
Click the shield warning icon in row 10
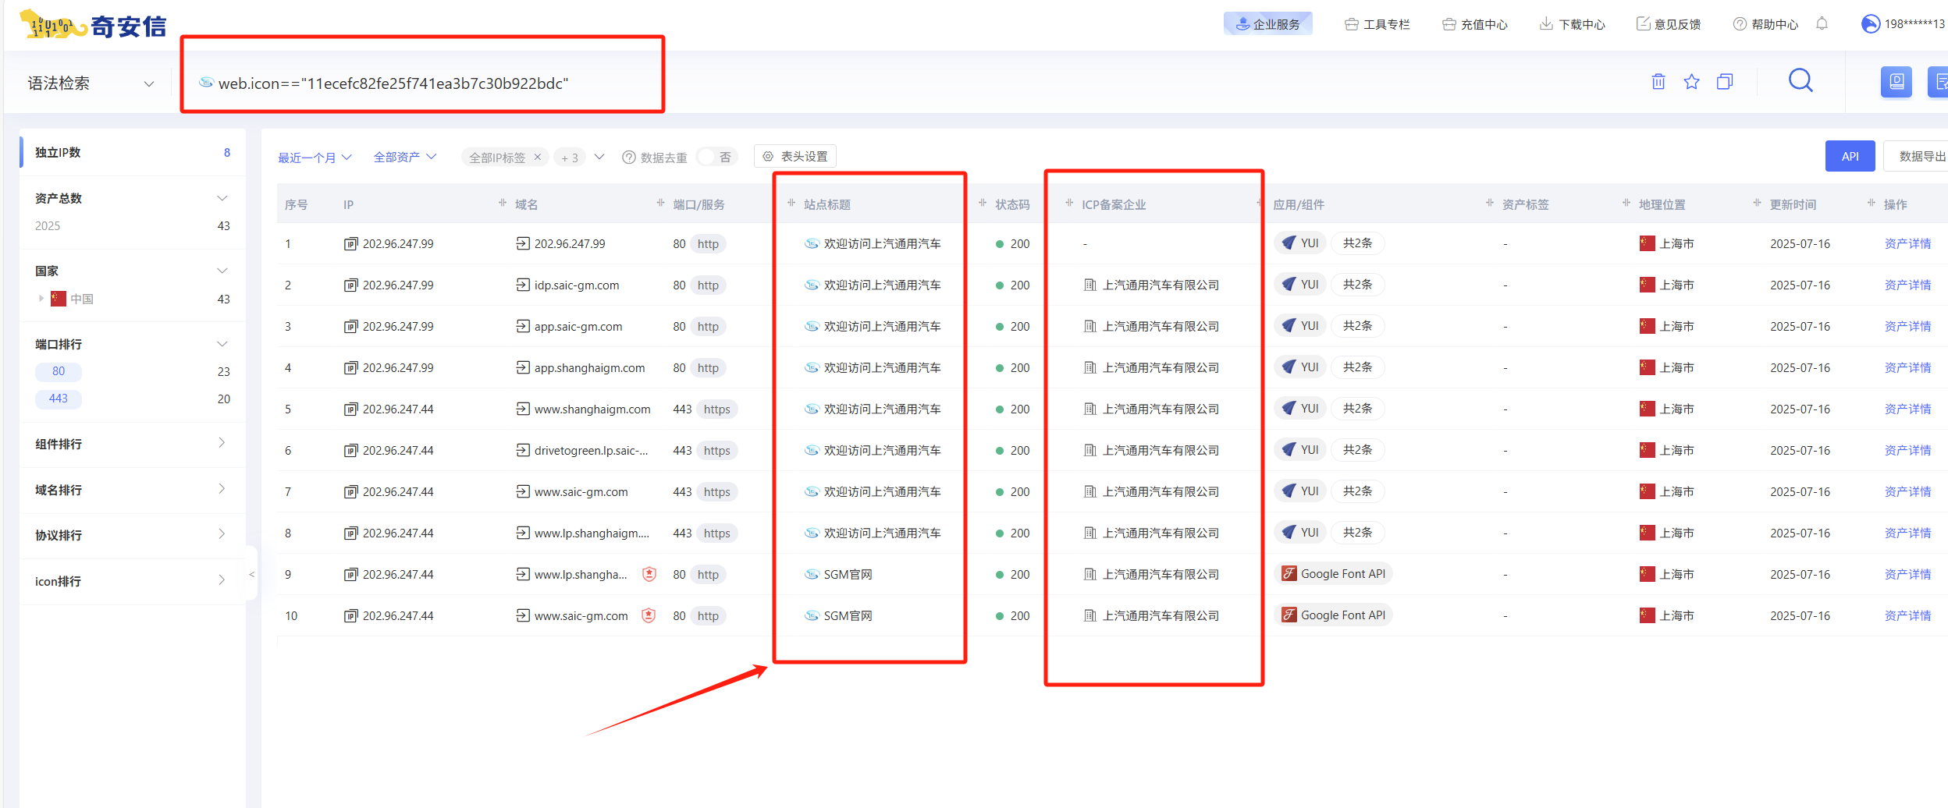tap(649, 615)
